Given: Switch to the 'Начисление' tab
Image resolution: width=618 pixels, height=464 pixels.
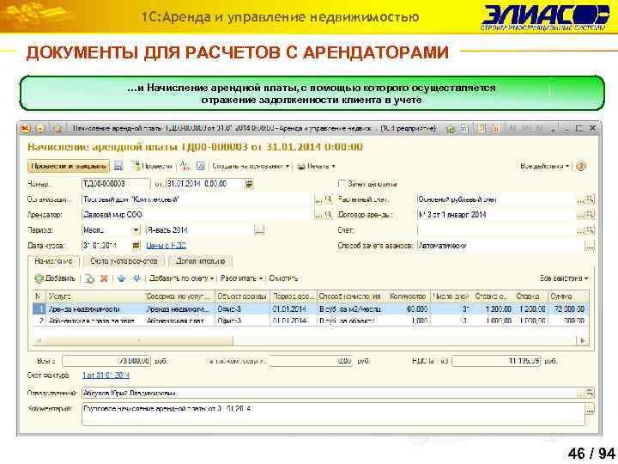Looking at the screenshot, I should pyautogui.click(x=53, y=261).
